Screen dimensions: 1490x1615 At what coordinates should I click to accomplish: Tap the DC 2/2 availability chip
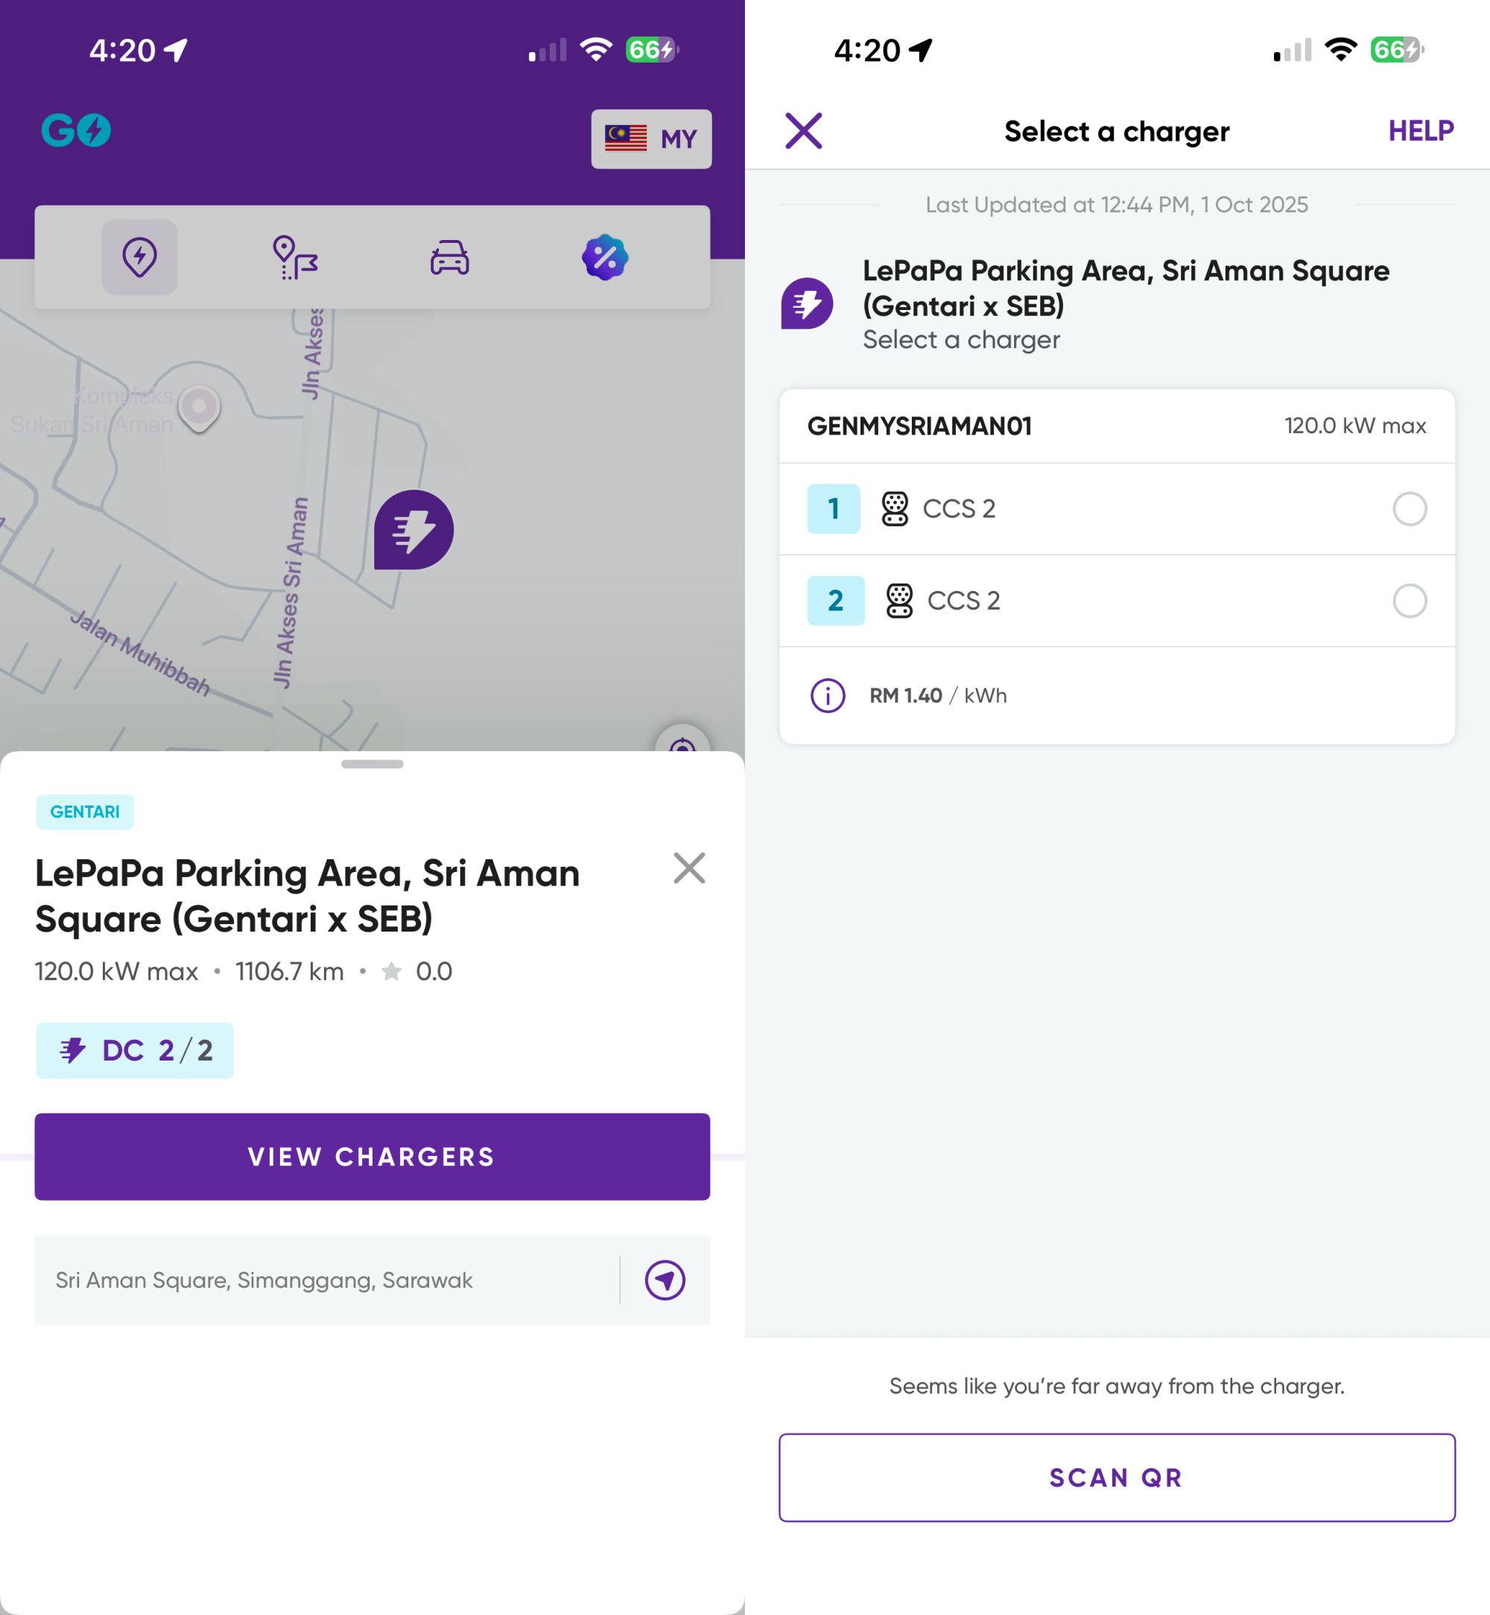(135, 1050)
